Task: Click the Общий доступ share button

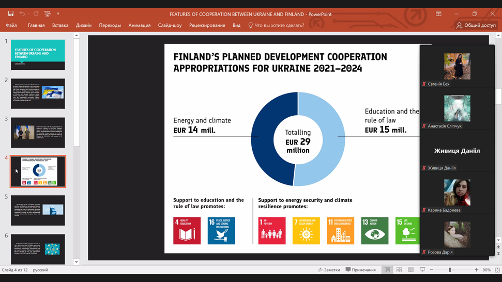Action: [476, 25]
